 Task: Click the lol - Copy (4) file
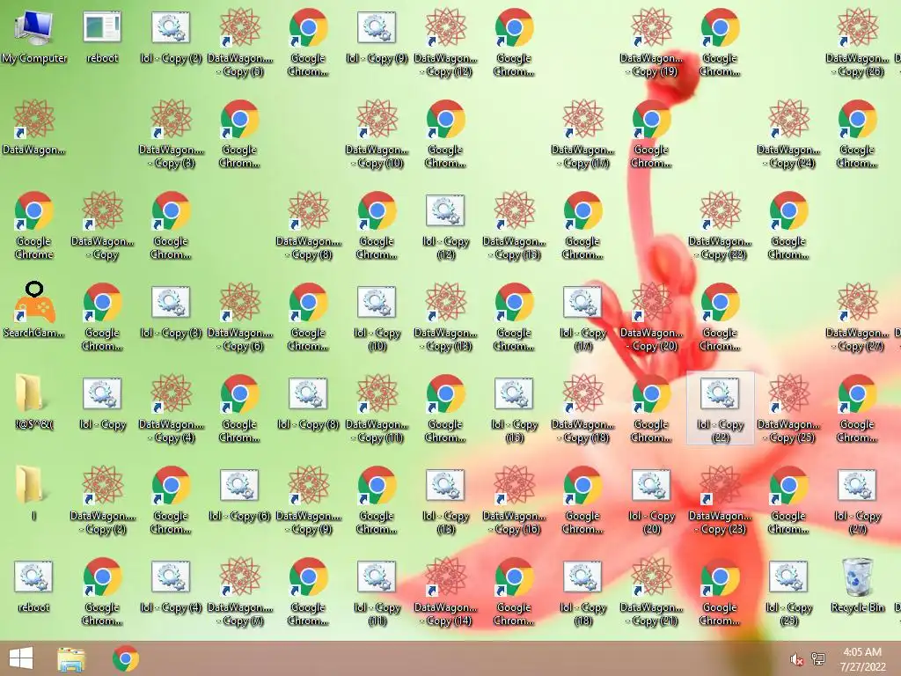point(171,586)
